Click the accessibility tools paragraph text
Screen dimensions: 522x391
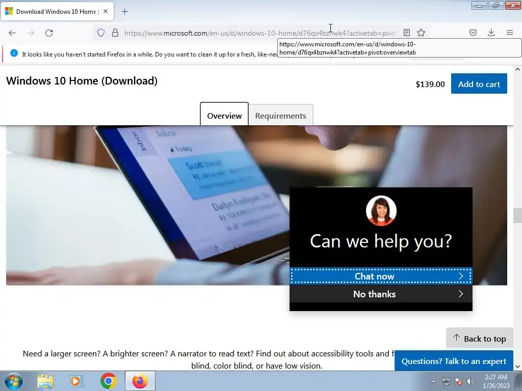[208, 359]
